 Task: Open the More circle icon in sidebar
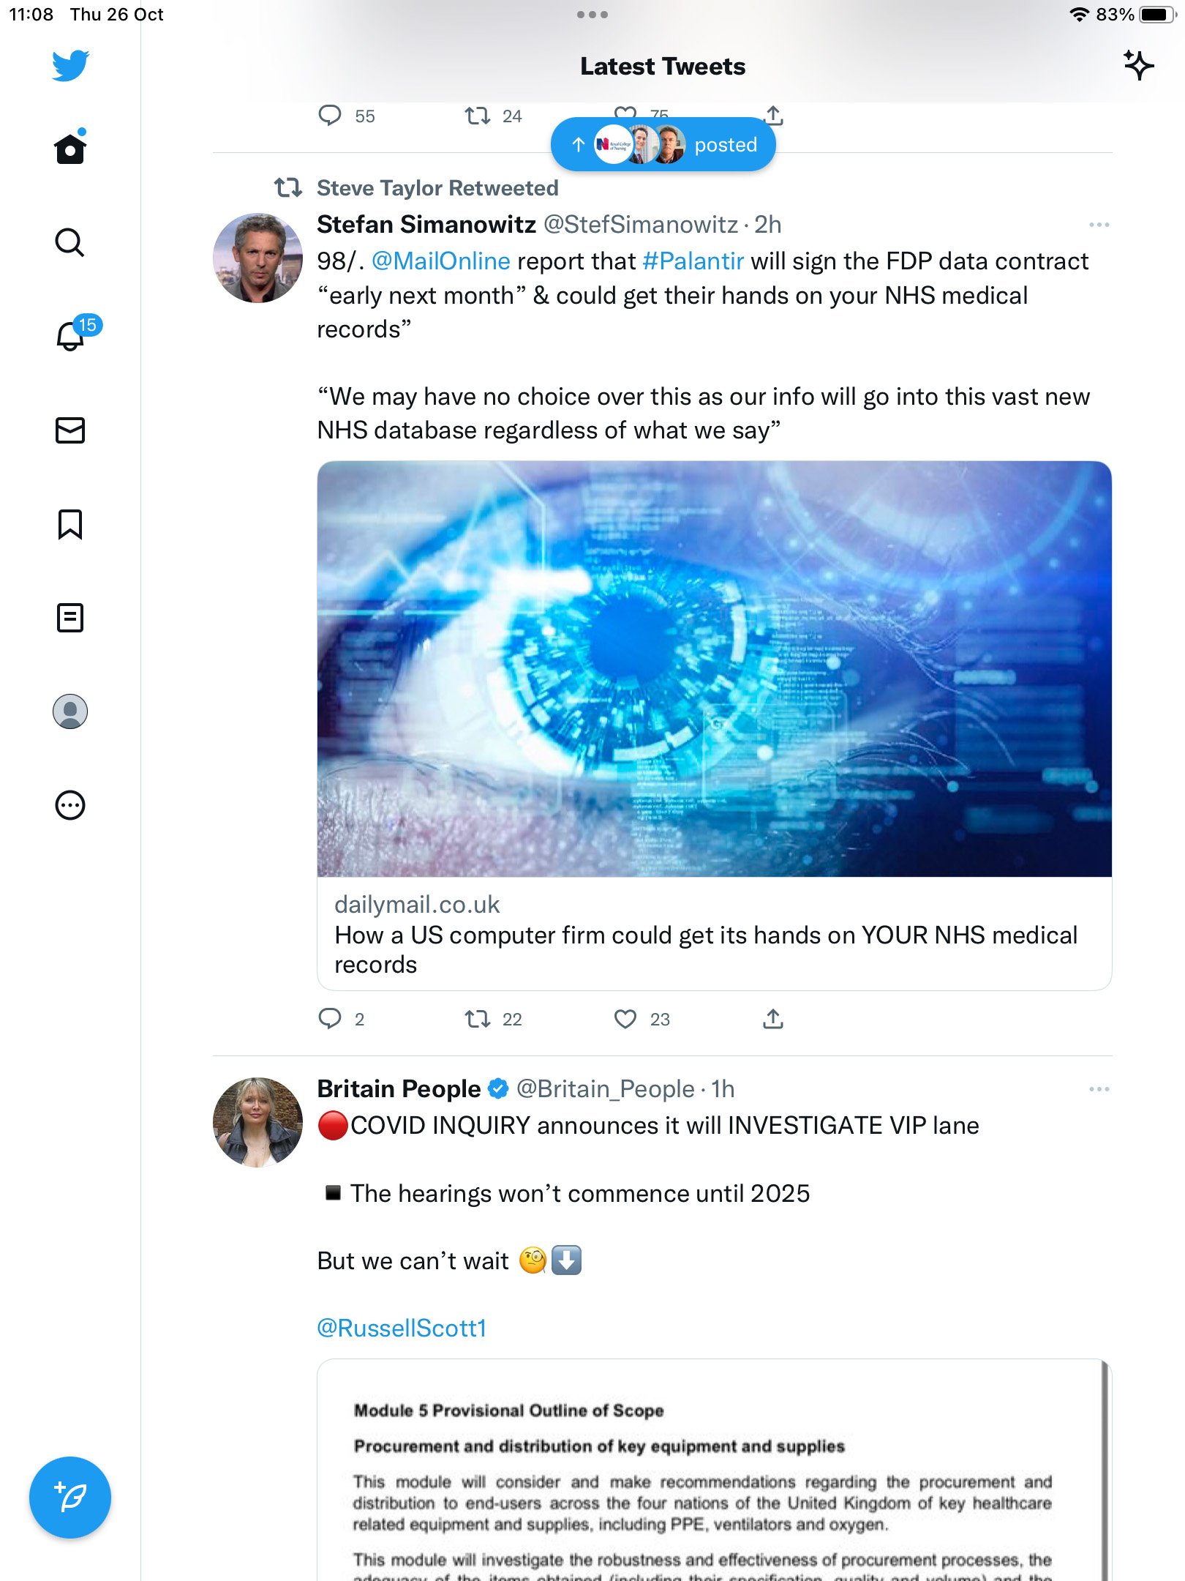point(70,805)
